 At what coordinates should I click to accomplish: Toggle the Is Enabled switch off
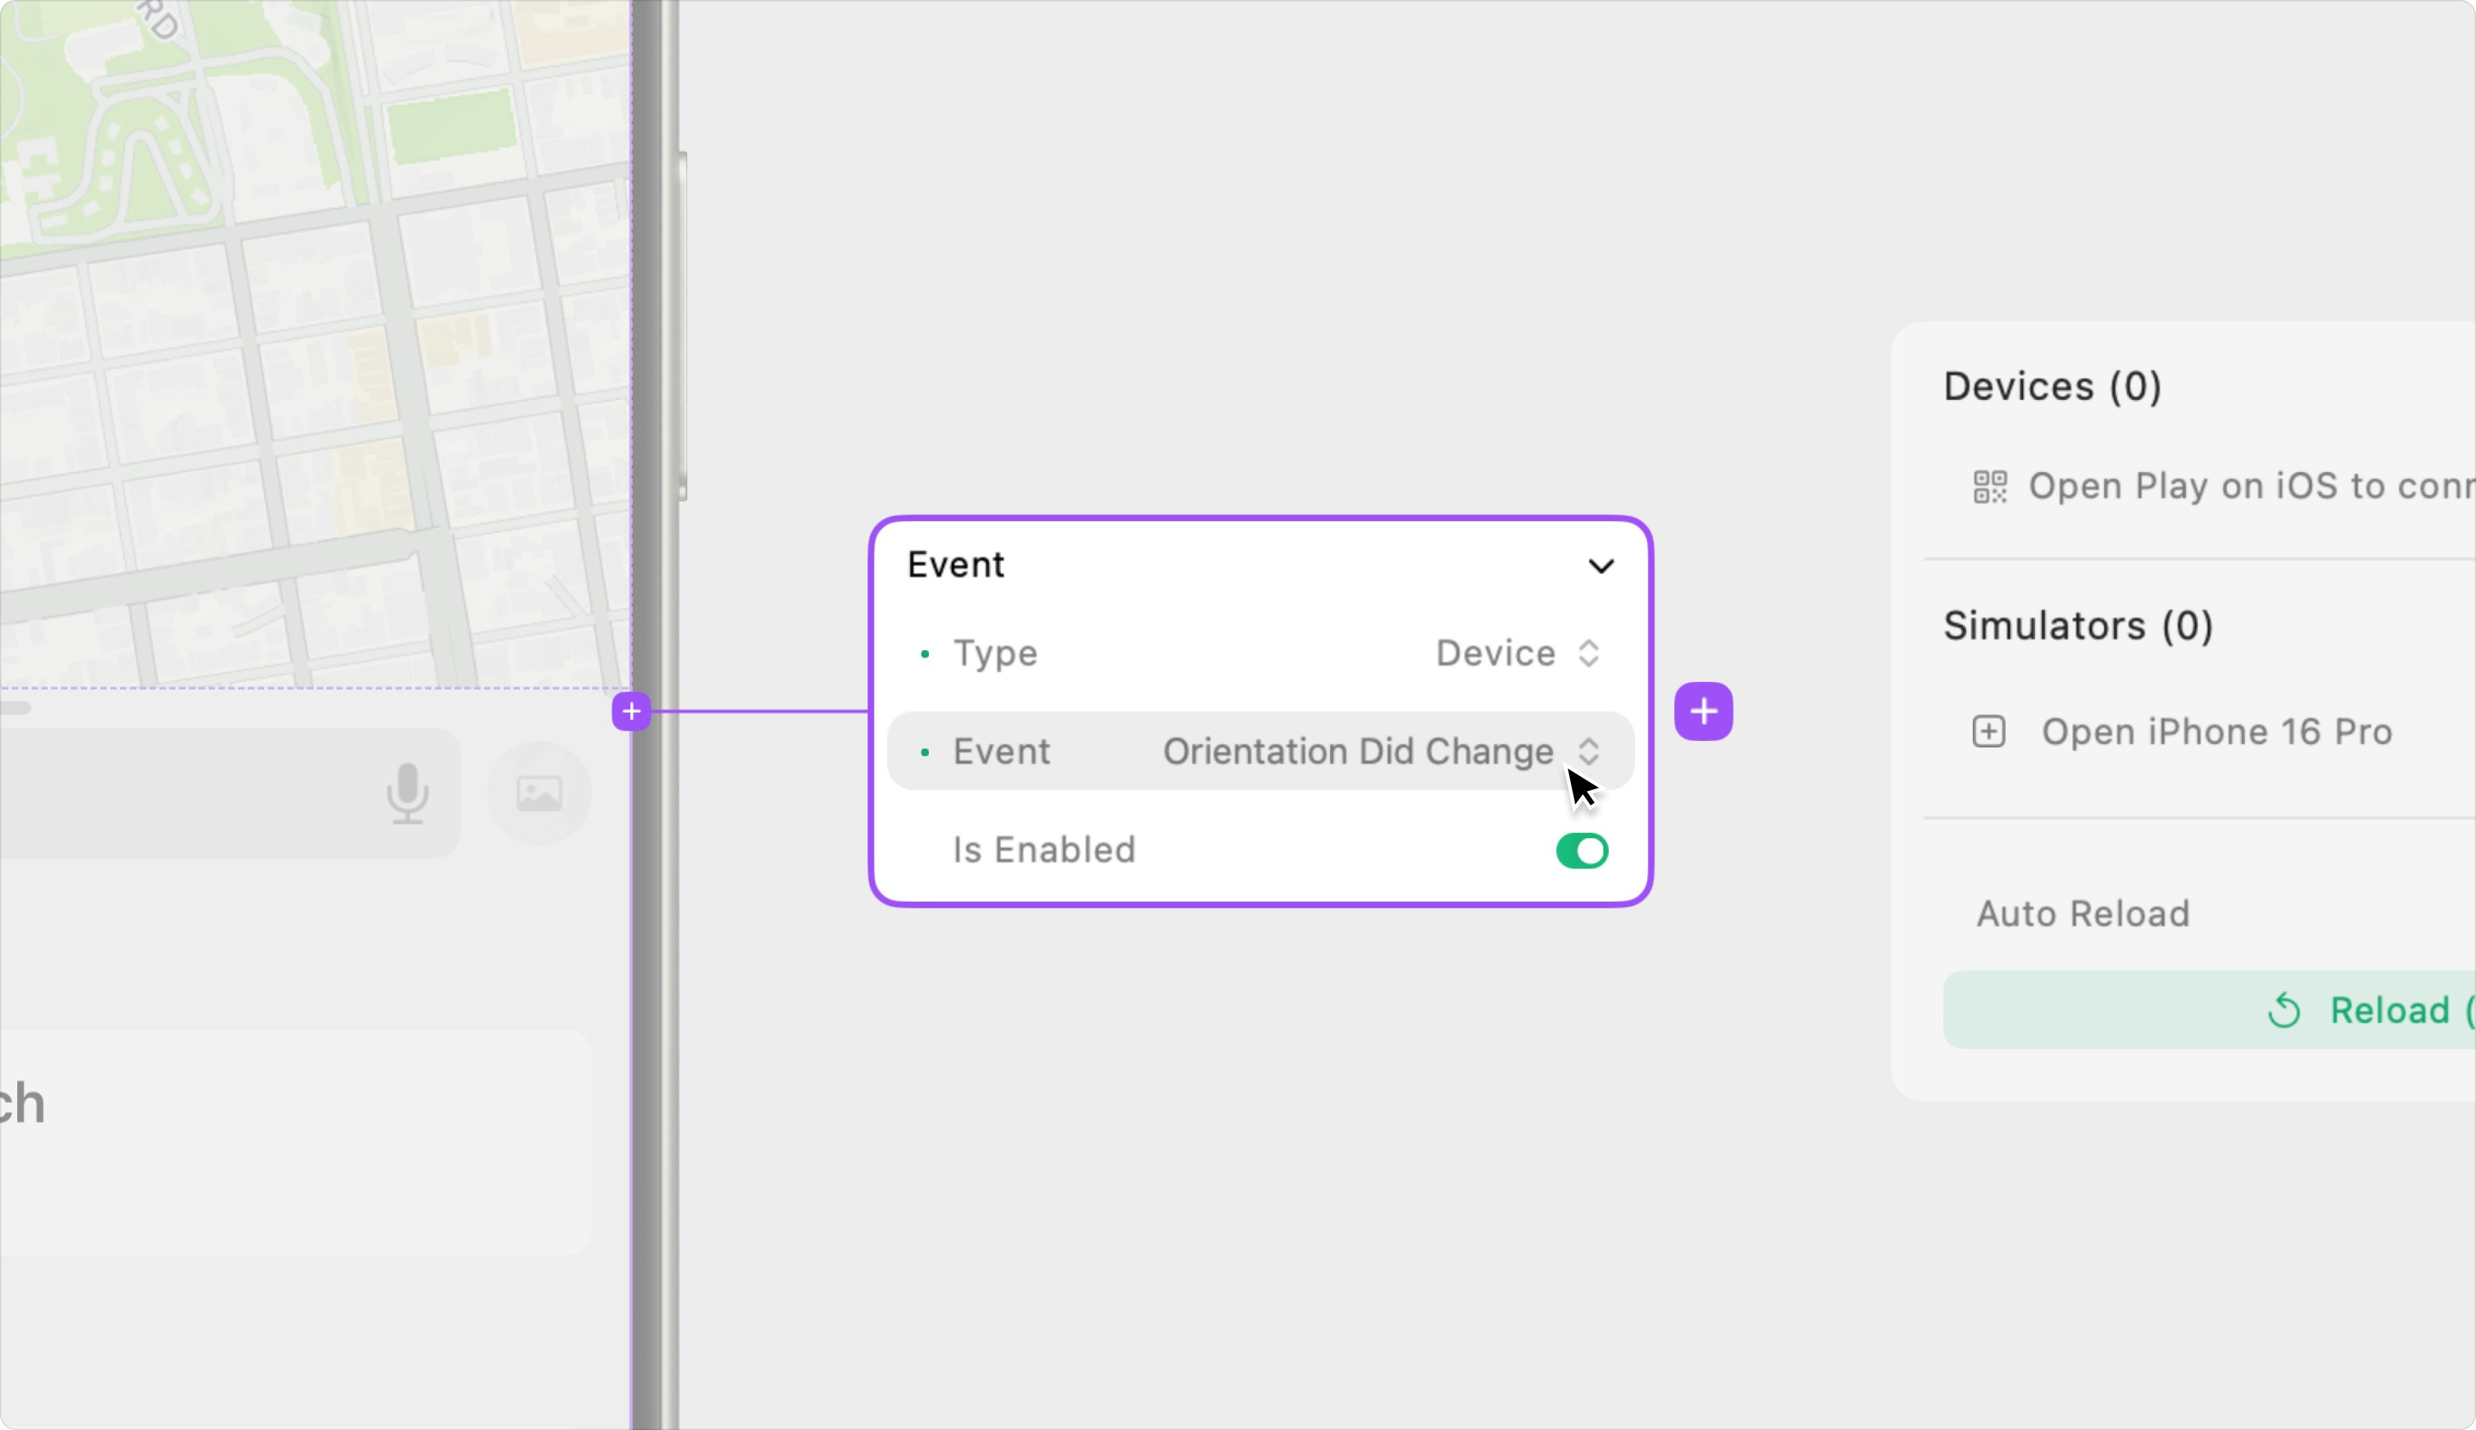click(1581, 851)
